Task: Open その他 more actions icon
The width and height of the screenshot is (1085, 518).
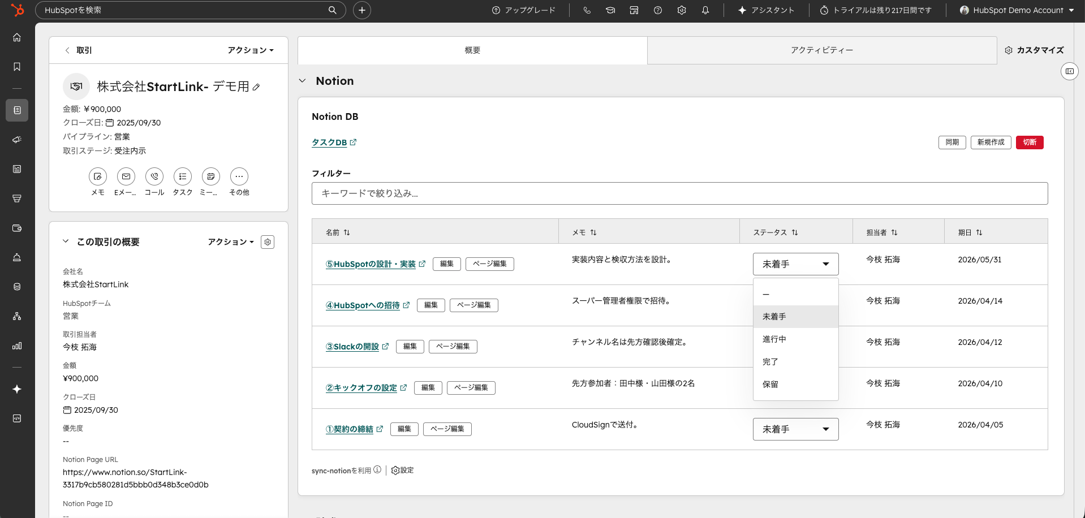Action: pyautogui.click(x=239, y=176)
